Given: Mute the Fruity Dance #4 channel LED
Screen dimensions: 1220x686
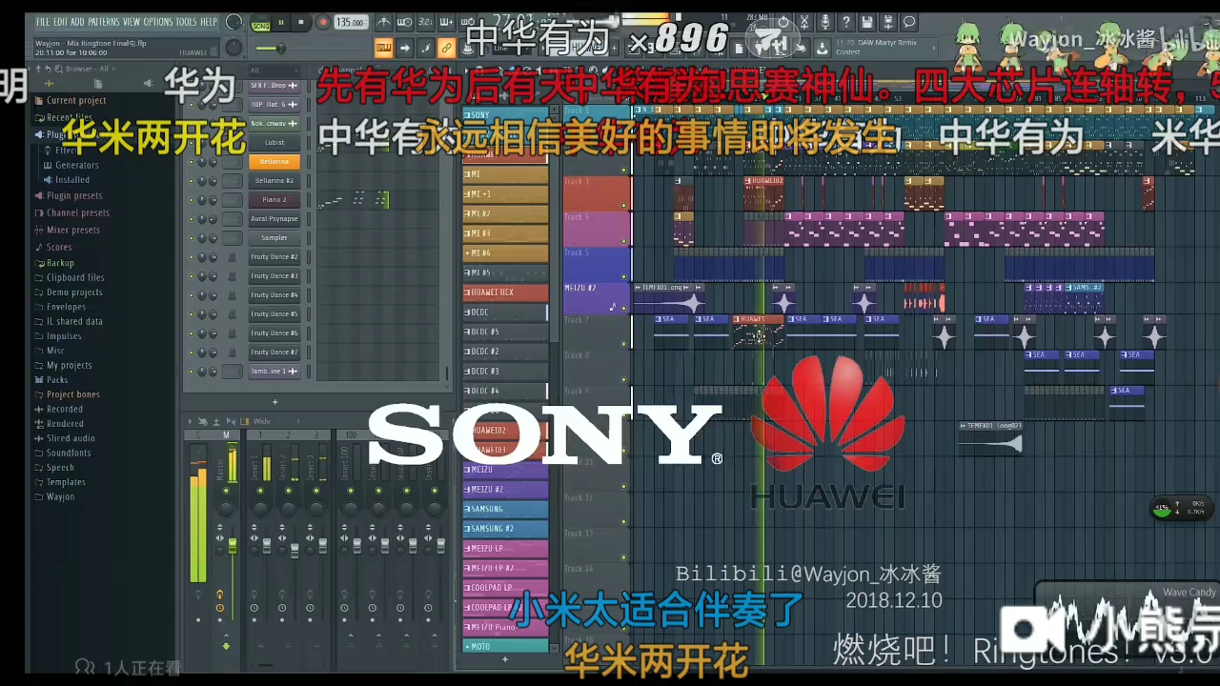Looking at the screenshot, I should click(x=191, y=294).
